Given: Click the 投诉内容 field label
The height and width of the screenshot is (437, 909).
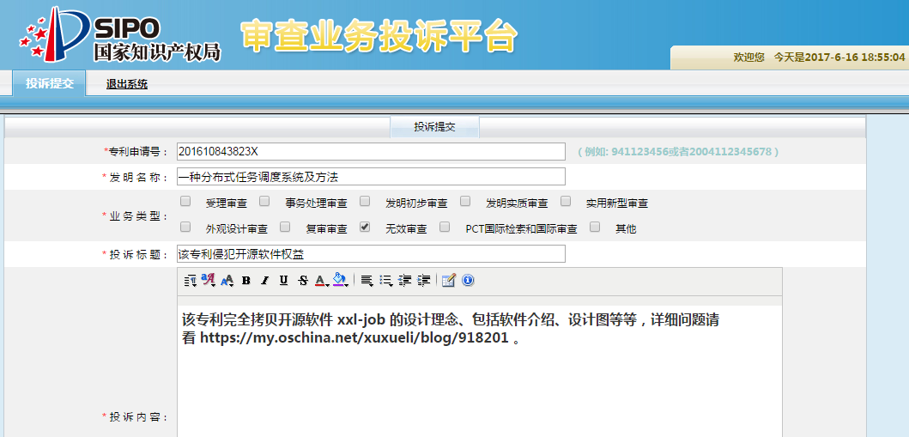Looking at the screenshot, I should (x=135, y=416).
